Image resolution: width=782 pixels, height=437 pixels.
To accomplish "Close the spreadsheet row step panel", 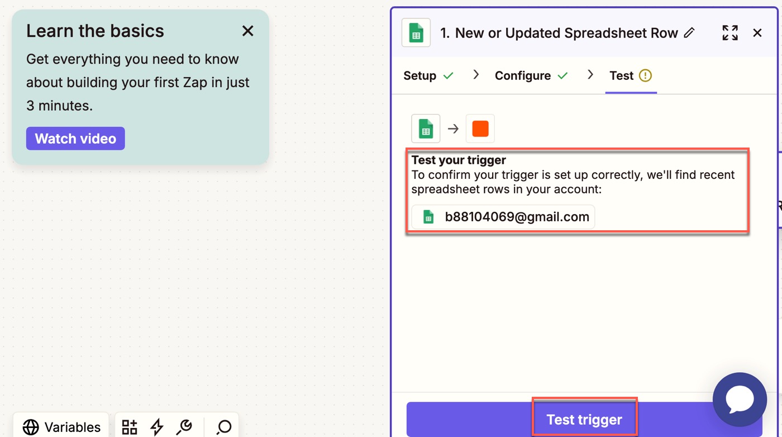I will point(757,32).
